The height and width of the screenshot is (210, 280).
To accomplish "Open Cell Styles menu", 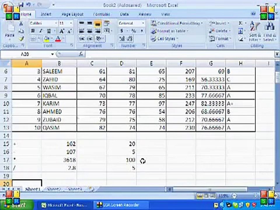I will point(164,38).
